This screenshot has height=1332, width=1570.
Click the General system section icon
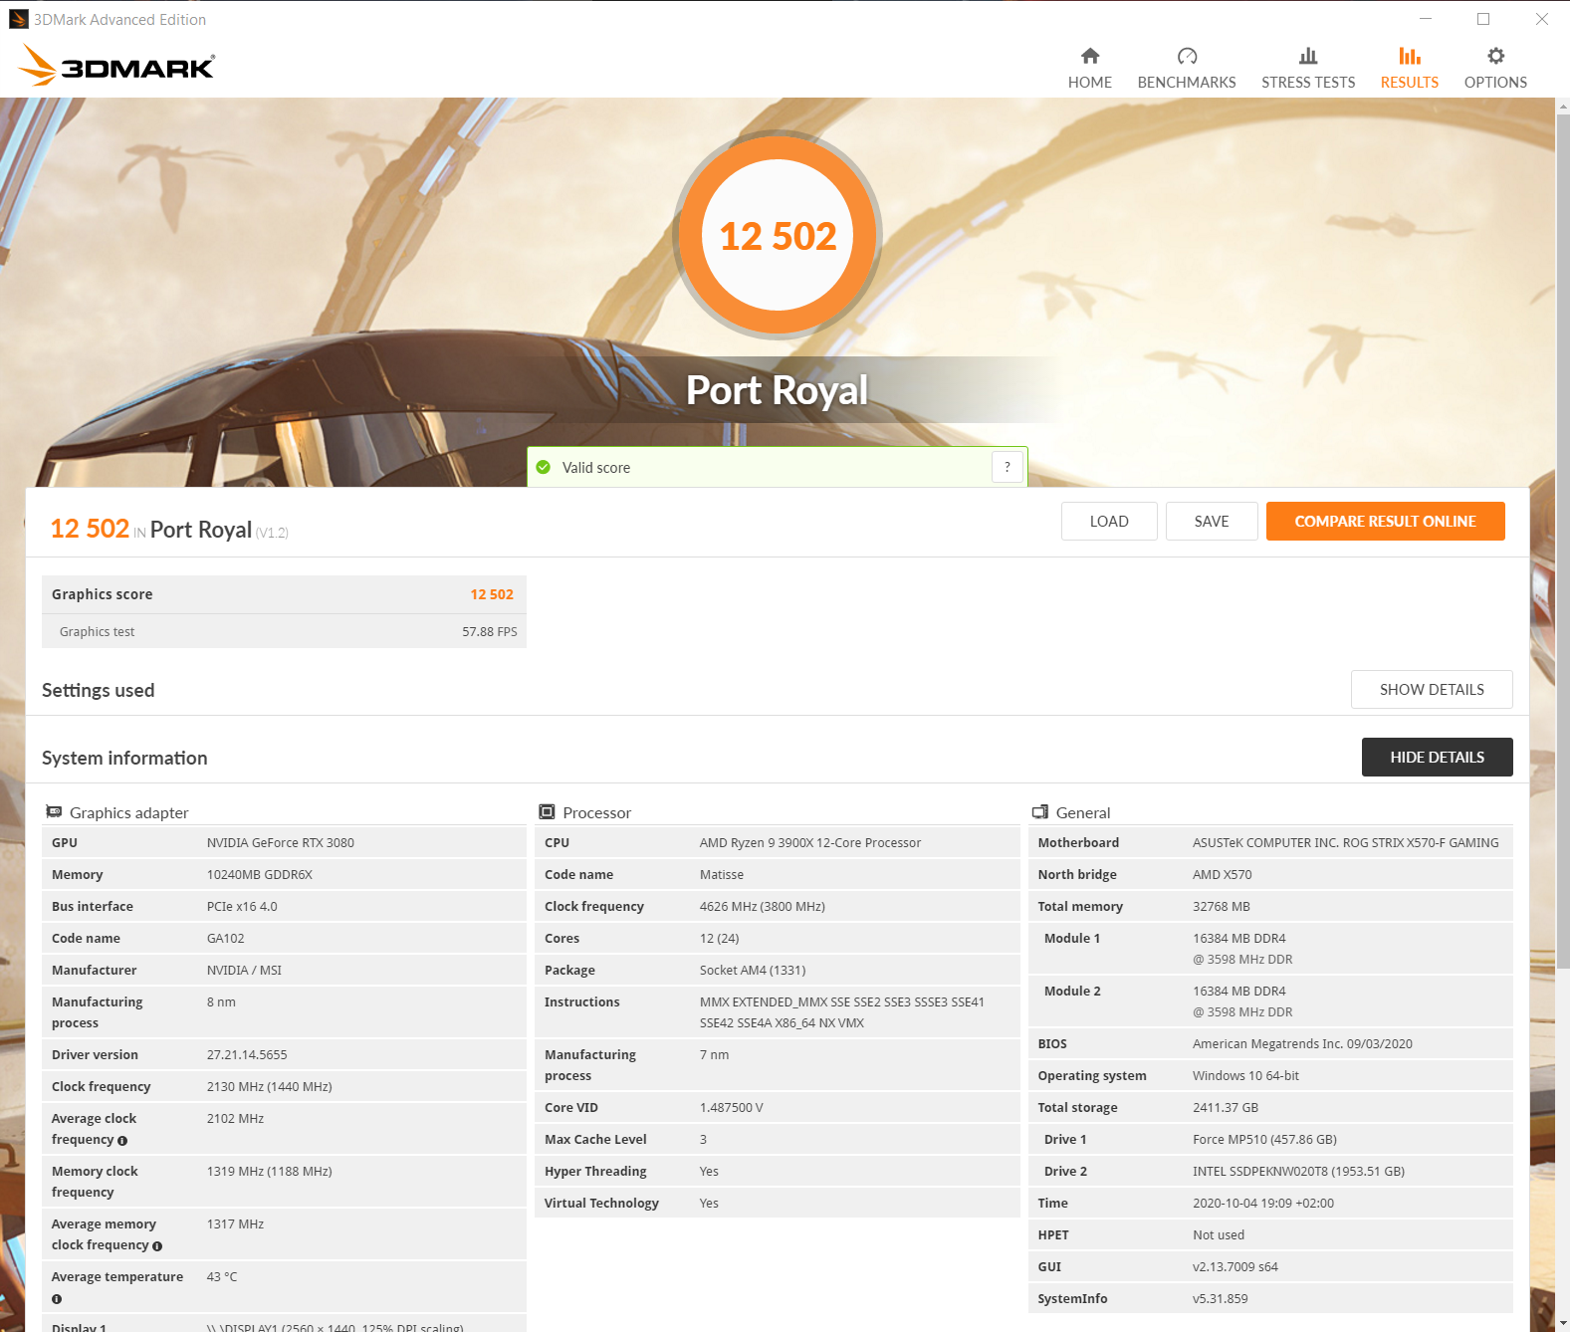[1040, 811]
